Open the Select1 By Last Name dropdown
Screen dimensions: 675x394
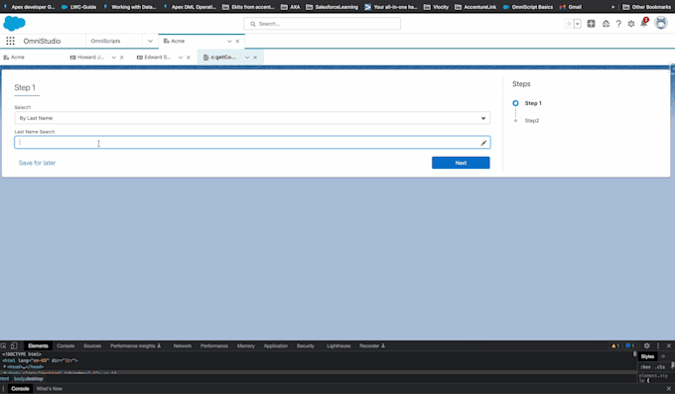(252, 118)
